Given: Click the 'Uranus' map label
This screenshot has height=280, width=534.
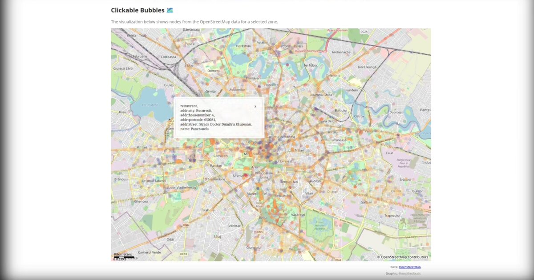Looking at the screenshot, I should tap(239, 176).
